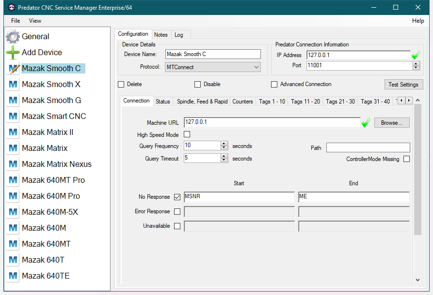Image resolution: width=433 pixels, height=295 pixels.
Task: Open the Protocol dropdown
Action: tap(257, 67)
